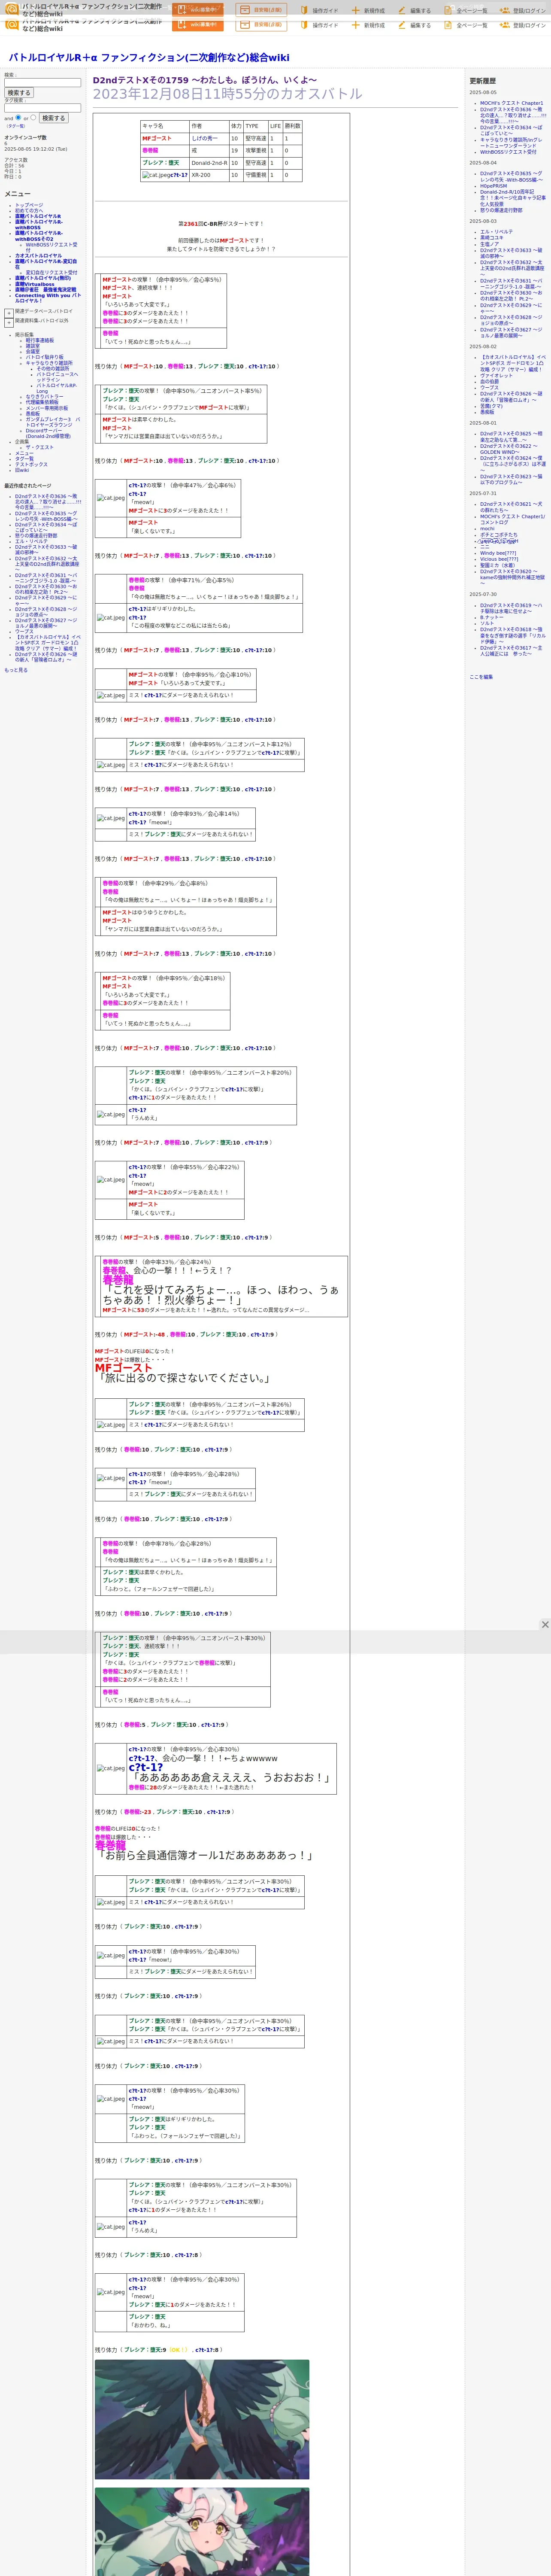Open 軽行事連絡板 board link

(40, 340)
